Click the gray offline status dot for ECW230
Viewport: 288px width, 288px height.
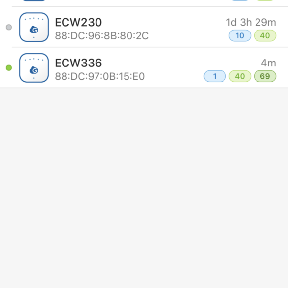pyautogui.click(x=9, y=27)
